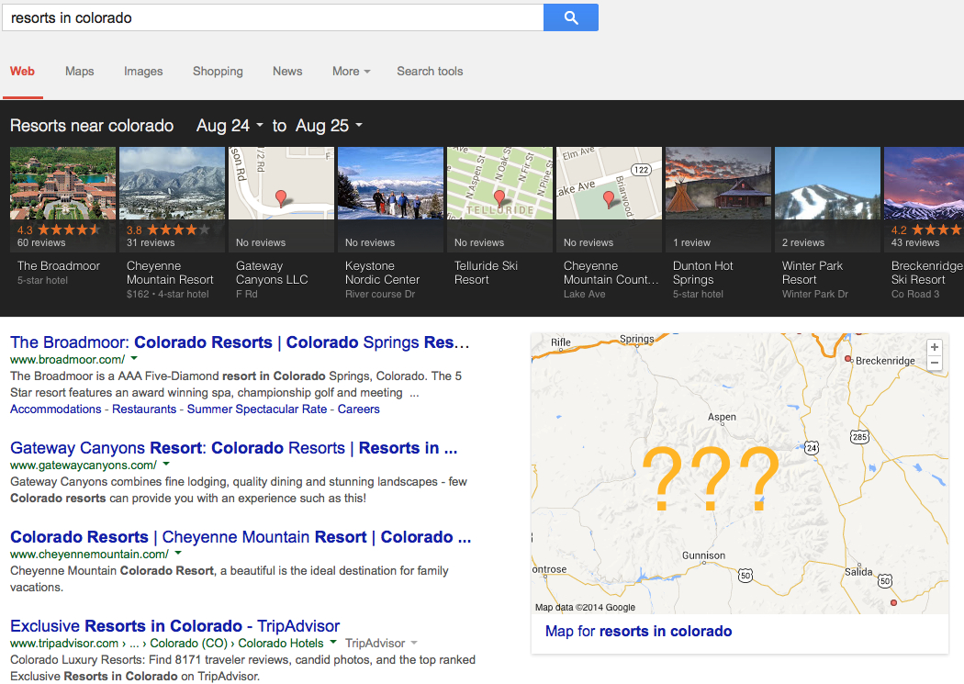The image size is (964, 684).
Task: Click the 2 reviews text for Winter Park Resort
Action: [x=803, y=242]
